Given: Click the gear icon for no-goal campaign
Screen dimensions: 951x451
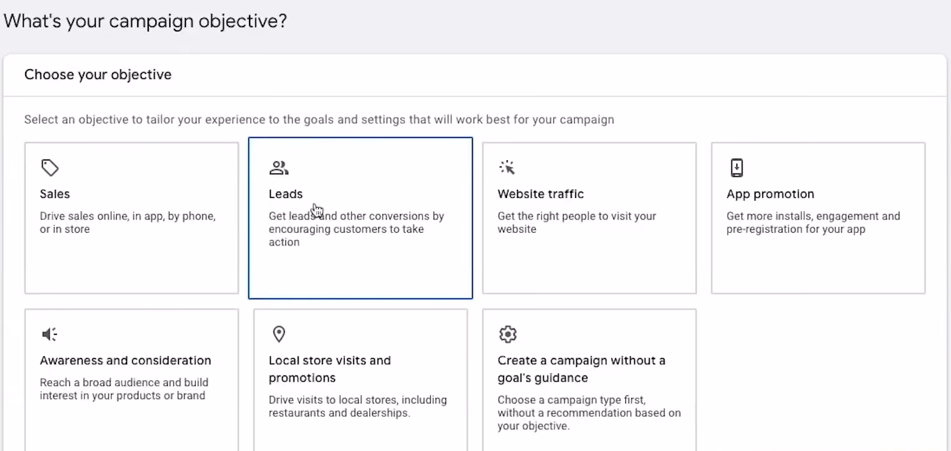Looking at the screenshot, I should tap(508, 334).
